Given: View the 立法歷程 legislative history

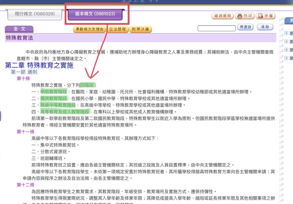Looking at the screenshot, I should pyautogui.click(x=117, y=29).
